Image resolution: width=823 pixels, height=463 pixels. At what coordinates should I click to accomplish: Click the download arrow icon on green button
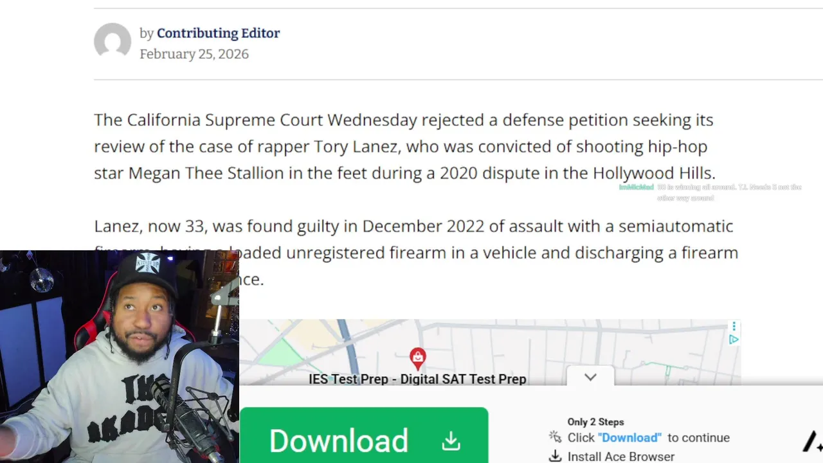451,440
